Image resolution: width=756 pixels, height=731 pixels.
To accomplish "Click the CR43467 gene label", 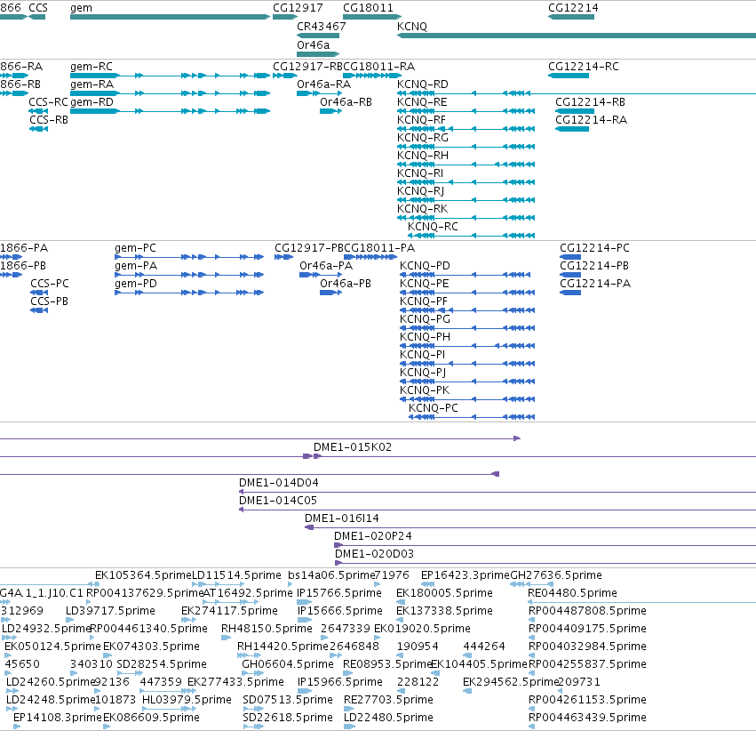I will click(x=321, y=27).
